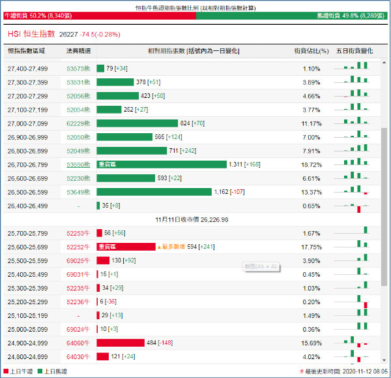The height and width of the screenshot is (378, 391).
Task: Open warrant 52056熊 link
Action: click(x=78, y=96)
